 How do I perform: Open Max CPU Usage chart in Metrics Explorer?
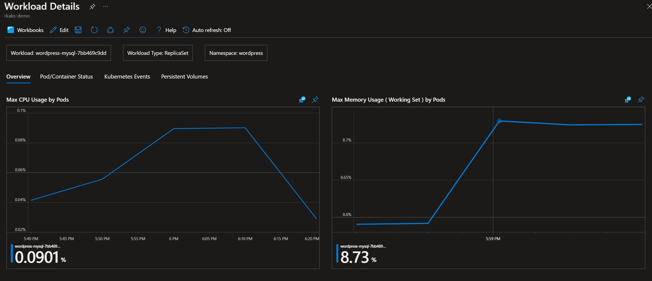[x=302, y=99]
